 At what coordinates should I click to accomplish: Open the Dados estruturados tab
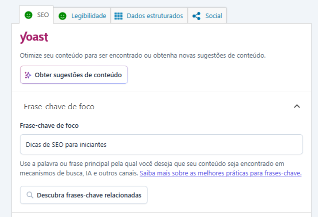coord(148,16)
